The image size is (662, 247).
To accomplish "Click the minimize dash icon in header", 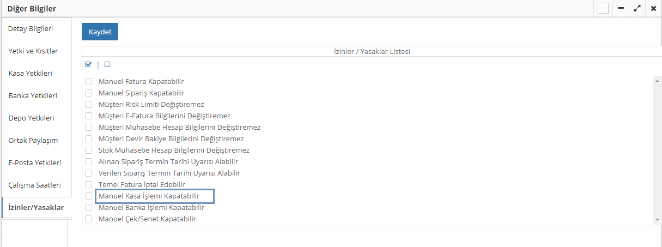I will (621, 9).
